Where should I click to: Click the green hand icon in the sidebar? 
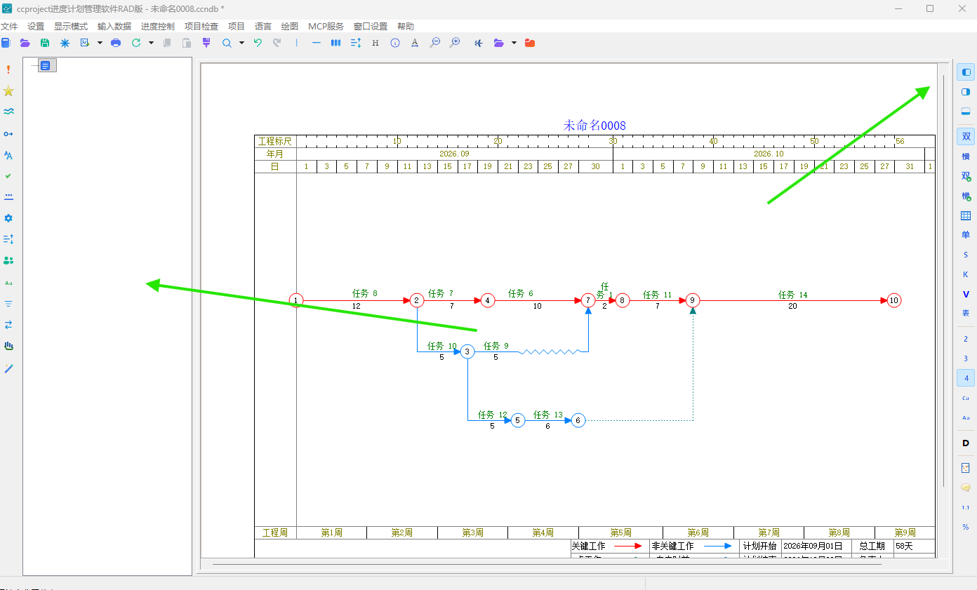tap(8, 346)
